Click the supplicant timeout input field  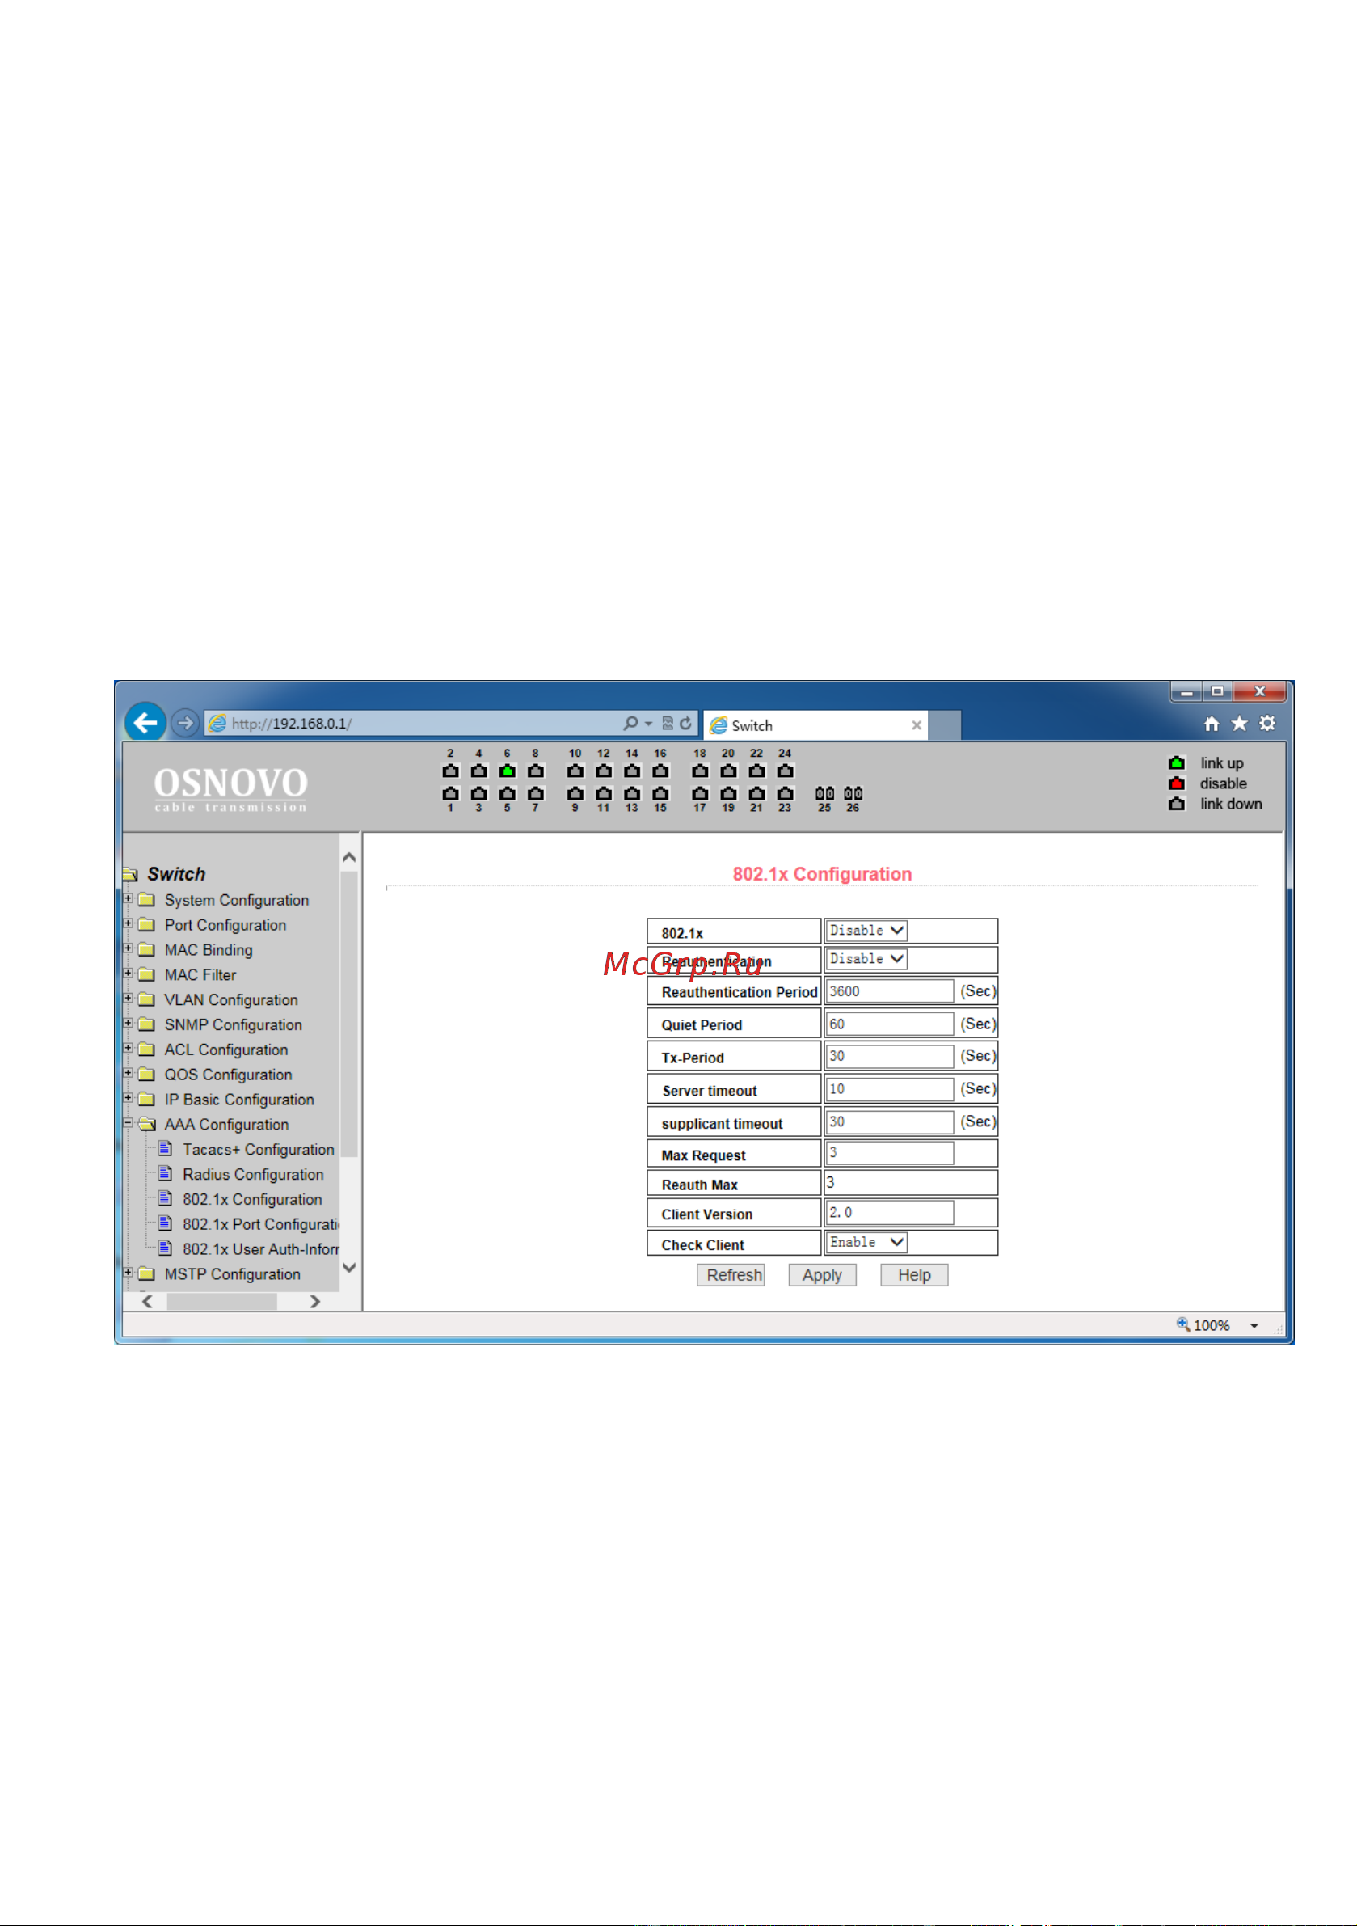[x=890, y=1122]
